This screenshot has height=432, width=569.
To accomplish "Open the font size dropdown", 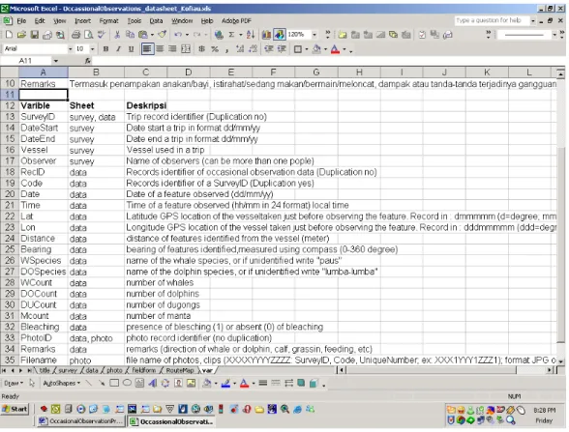I will click(x=93, y=49).
